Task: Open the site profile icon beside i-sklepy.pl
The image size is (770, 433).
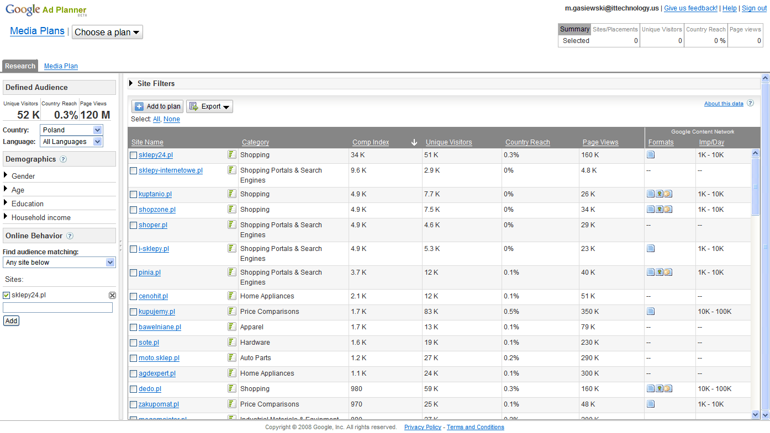Action: [x=232, y=249]
